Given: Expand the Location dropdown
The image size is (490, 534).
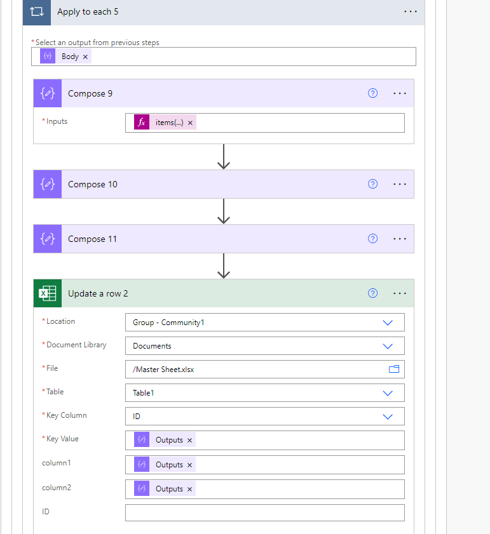Looking at the screenshot, I should [x=388, y=323].
